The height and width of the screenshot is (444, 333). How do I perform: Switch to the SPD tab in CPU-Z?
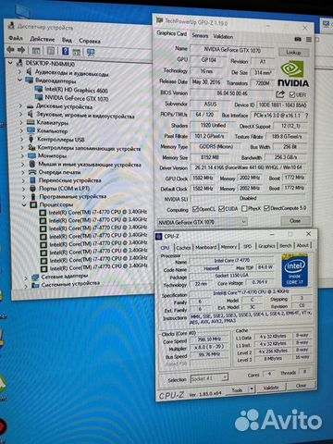point(247,246)
